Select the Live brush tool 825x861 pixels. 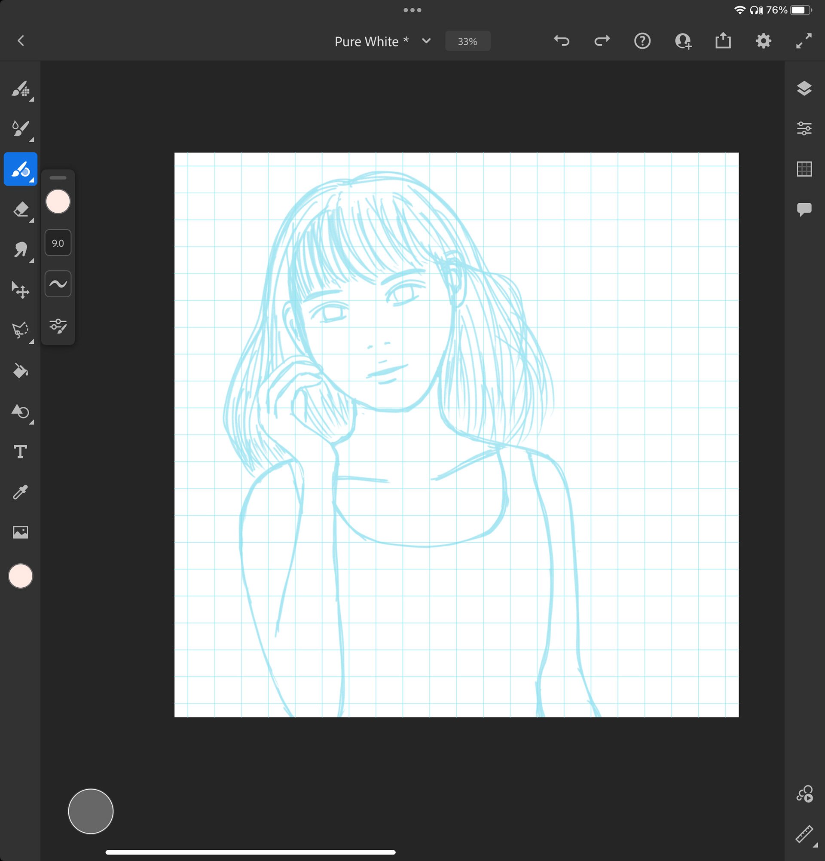coord(20,129)
